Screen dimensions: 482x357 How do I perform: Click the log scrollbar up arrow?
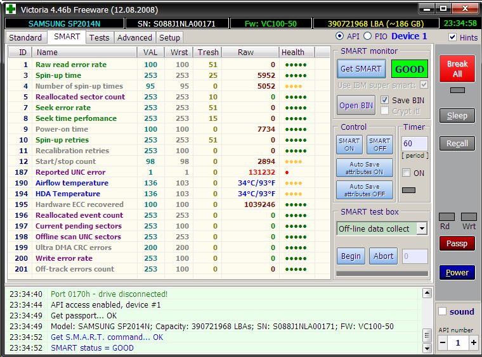coord(427,293)
